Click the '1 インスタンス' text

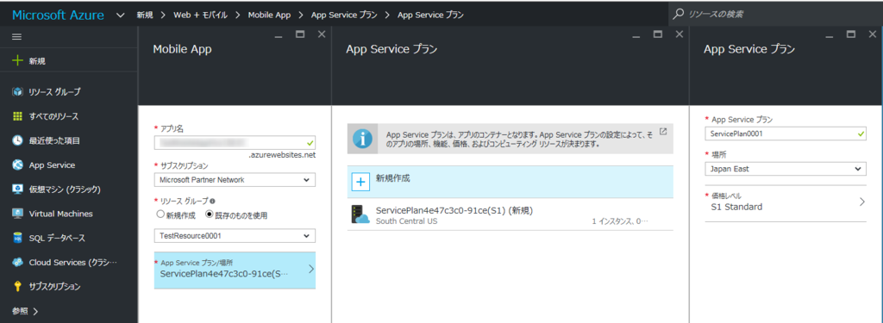(x=612, y=221)
